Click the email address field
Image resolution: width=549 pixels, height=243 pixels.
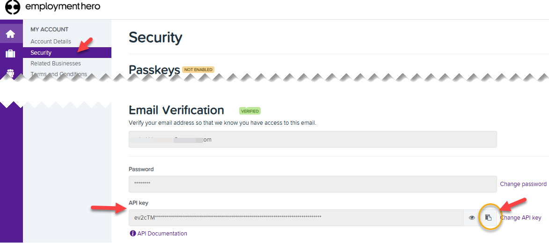312,139
